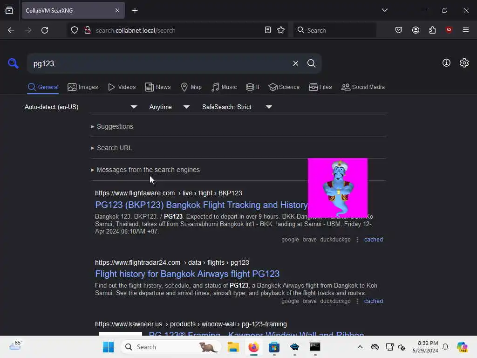
Task: Open cached version of flightradar24 result
Action: point(374,301)
